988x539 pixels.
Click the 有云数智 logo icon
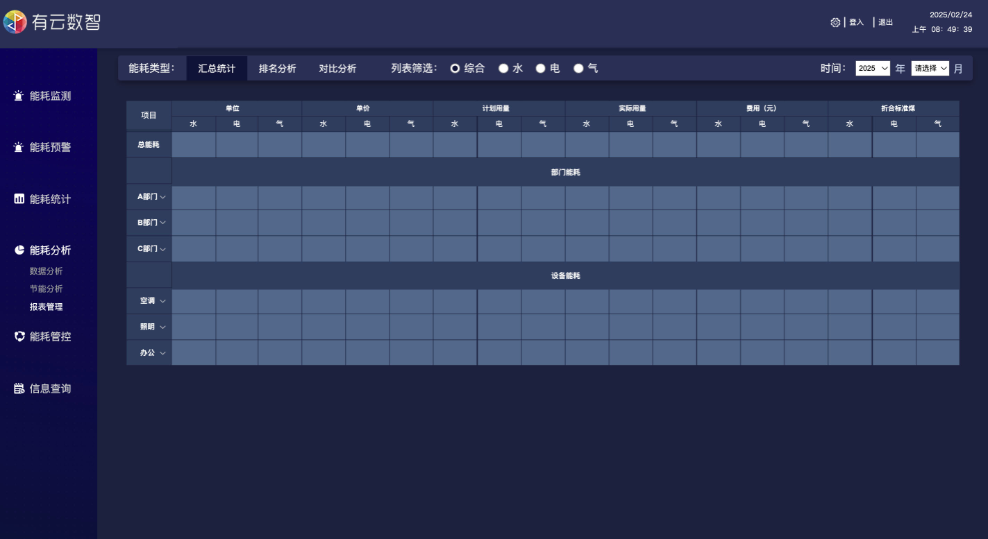coord(15,22)
